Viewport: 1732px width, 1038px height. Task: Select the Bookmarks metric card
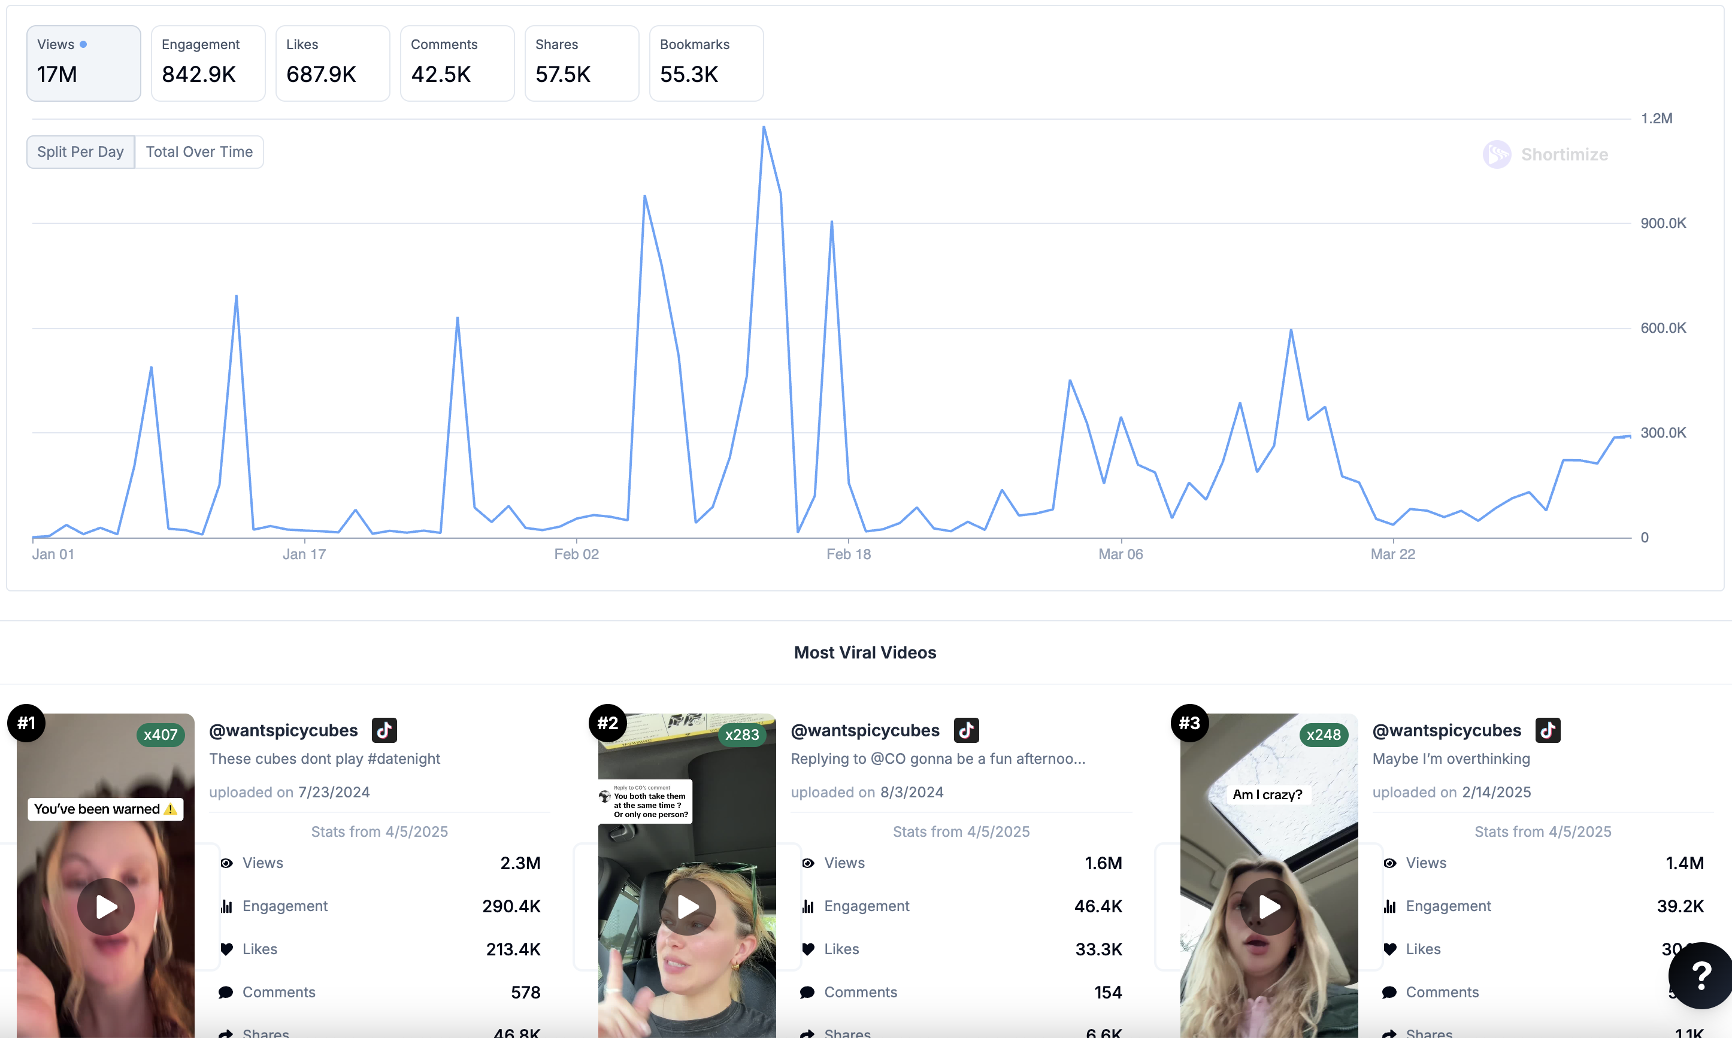706,63
